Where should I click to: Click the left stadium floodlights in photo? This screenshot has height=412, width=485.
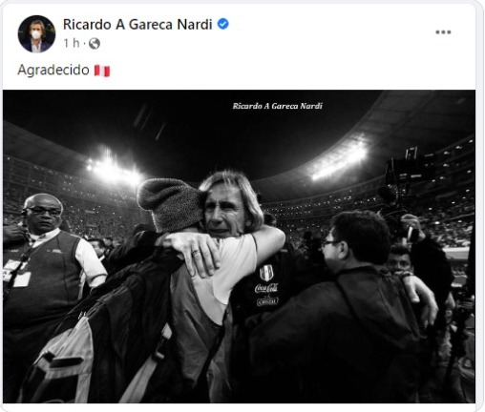tap(115, 170)
